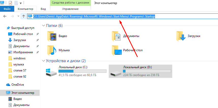Select Быстрый доступ in the sidebar
This screenshot has height=108, width=218.
coord(23,28)
